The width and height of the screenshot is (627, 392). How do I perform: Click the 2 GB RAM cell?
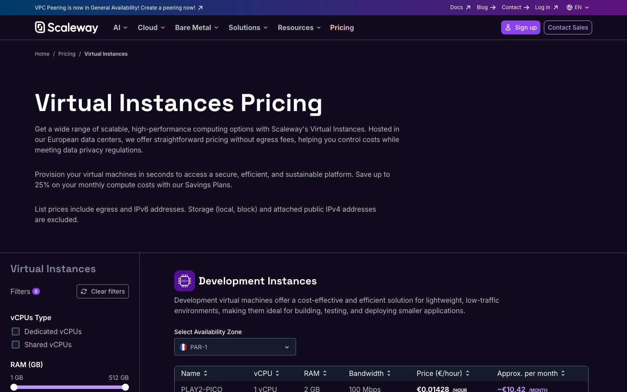click(312, 389)
